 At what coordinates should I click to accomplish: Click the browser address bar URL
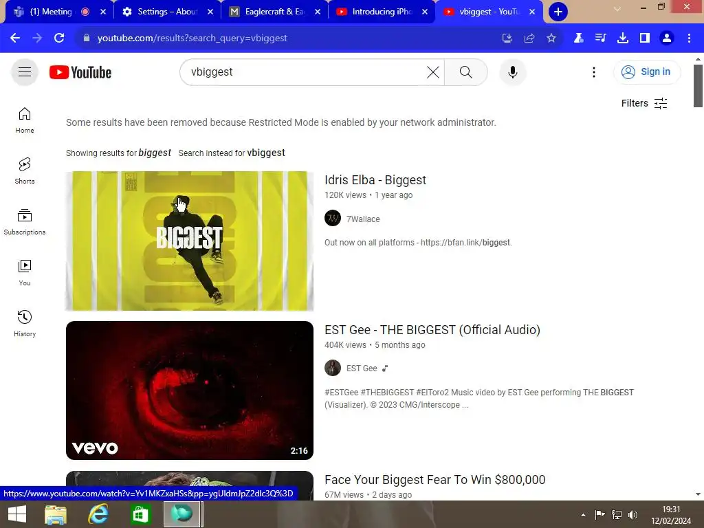(192, 38)
